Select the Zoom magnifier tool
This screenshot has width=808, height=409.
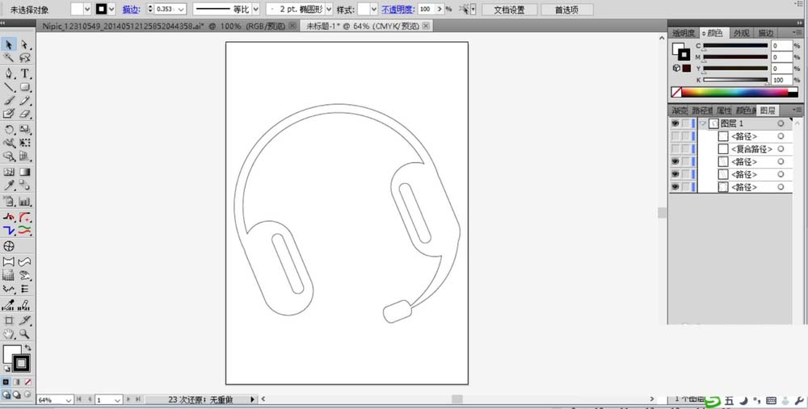coord(24,333)
